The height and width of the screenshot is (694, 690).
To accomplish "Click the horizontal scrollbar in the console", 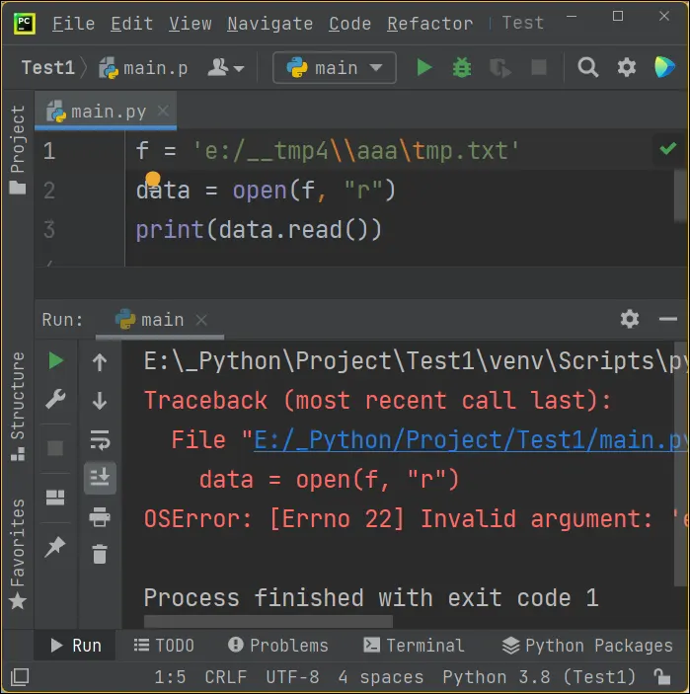I will pyautogui.click(x=268, y=621).
